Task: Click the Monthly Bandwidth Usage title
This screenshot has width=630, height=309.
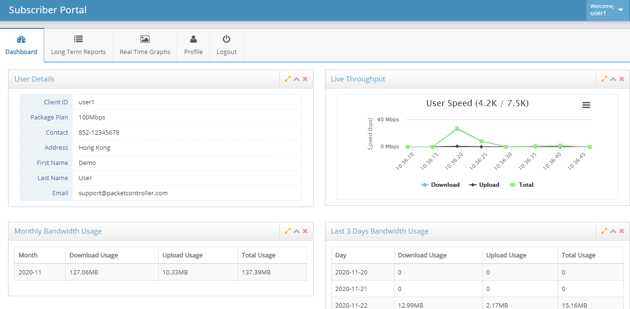Action: point(58,231)
